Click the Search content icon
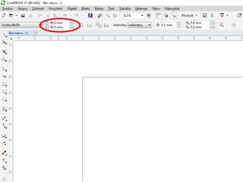 coord(90,15)
